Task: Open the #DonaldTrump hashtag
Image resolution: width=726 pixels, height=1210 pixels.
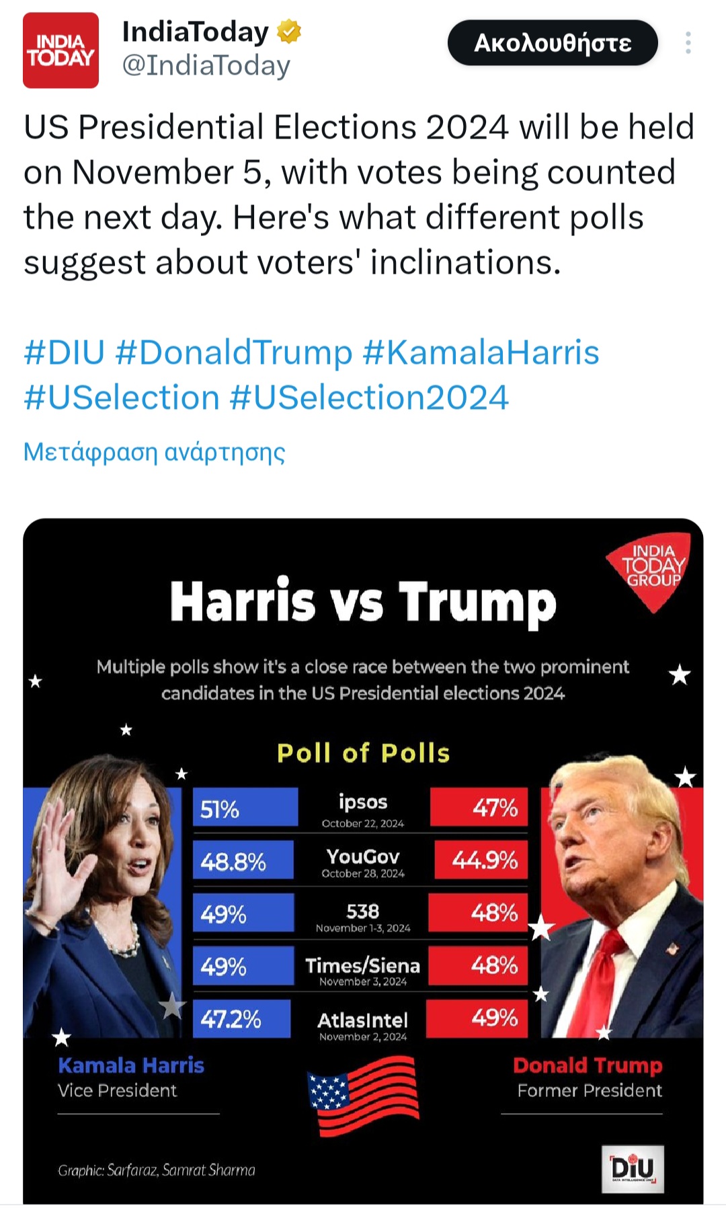Action: point(234,352)
